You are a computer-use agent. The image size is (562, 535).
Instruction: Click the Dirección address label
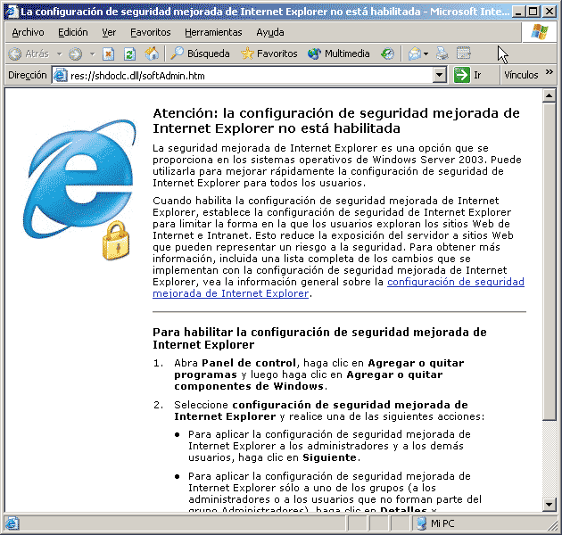tap(28, 75)
